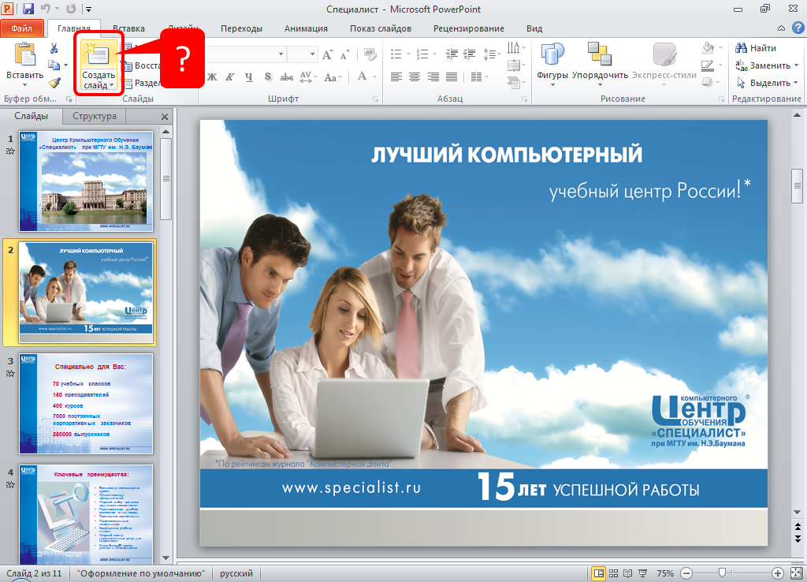Select slide 3 thumbnail in panel
The image size is (807, 582).
point(87,404)
